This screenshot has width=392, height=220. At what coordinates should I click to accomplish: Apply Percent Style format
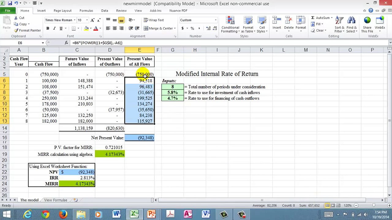tap(192, 28)
